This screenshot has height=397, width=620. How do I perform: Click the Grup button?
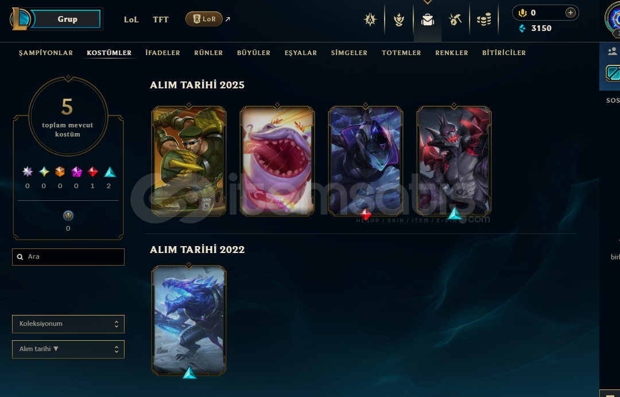coord(68,19)
